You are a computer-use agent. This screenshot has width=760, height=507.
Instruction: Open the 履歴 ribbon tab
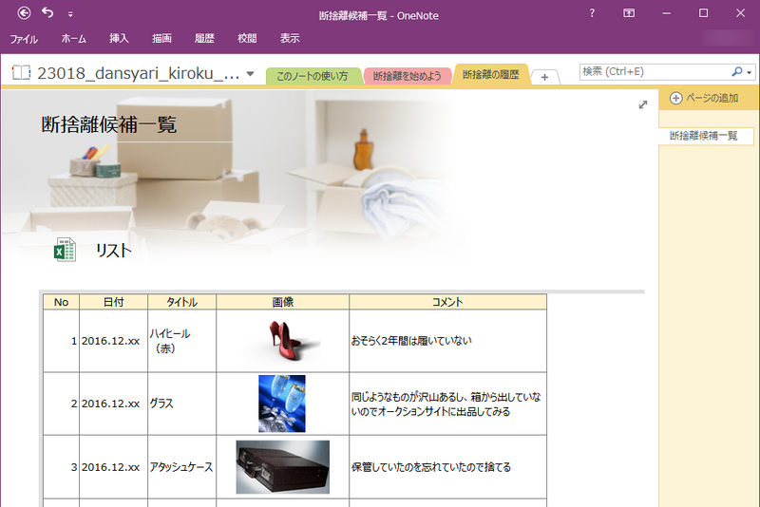204,38
